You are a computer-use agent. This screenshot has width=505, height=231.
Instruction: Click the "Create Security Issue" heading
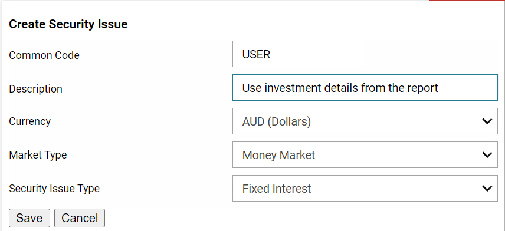[x=68, y=24]
